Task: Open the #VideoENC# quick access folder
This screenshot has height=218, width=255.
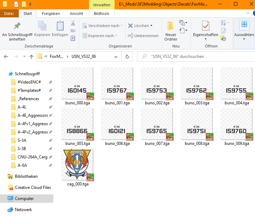Action: pos(29,82)
